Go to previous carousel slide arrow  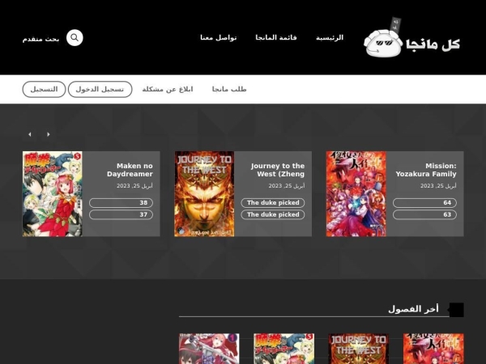[x=30, y=134]
